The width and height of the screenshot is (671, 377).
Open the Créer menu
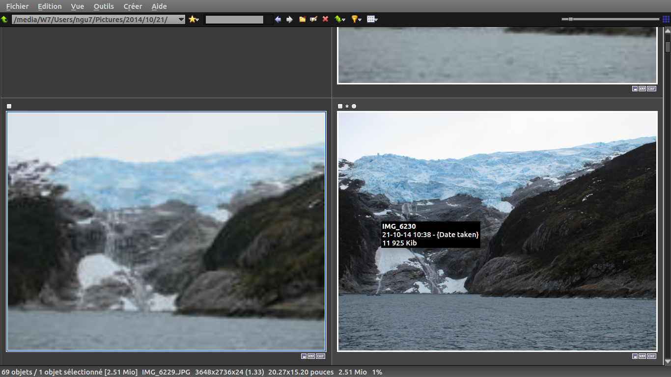133,6
